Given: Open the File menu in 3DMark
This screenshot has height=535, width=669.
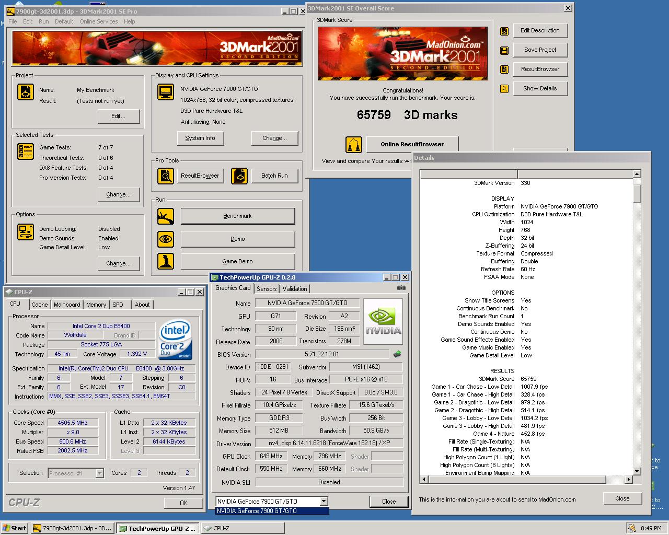Looking at the screenshot, I should pos(13,21).
